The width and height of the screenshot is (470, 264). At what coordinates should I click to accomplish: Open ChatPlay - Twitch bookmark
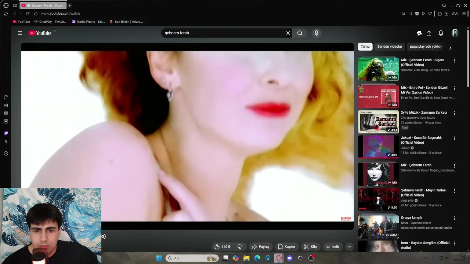(50, 22)
